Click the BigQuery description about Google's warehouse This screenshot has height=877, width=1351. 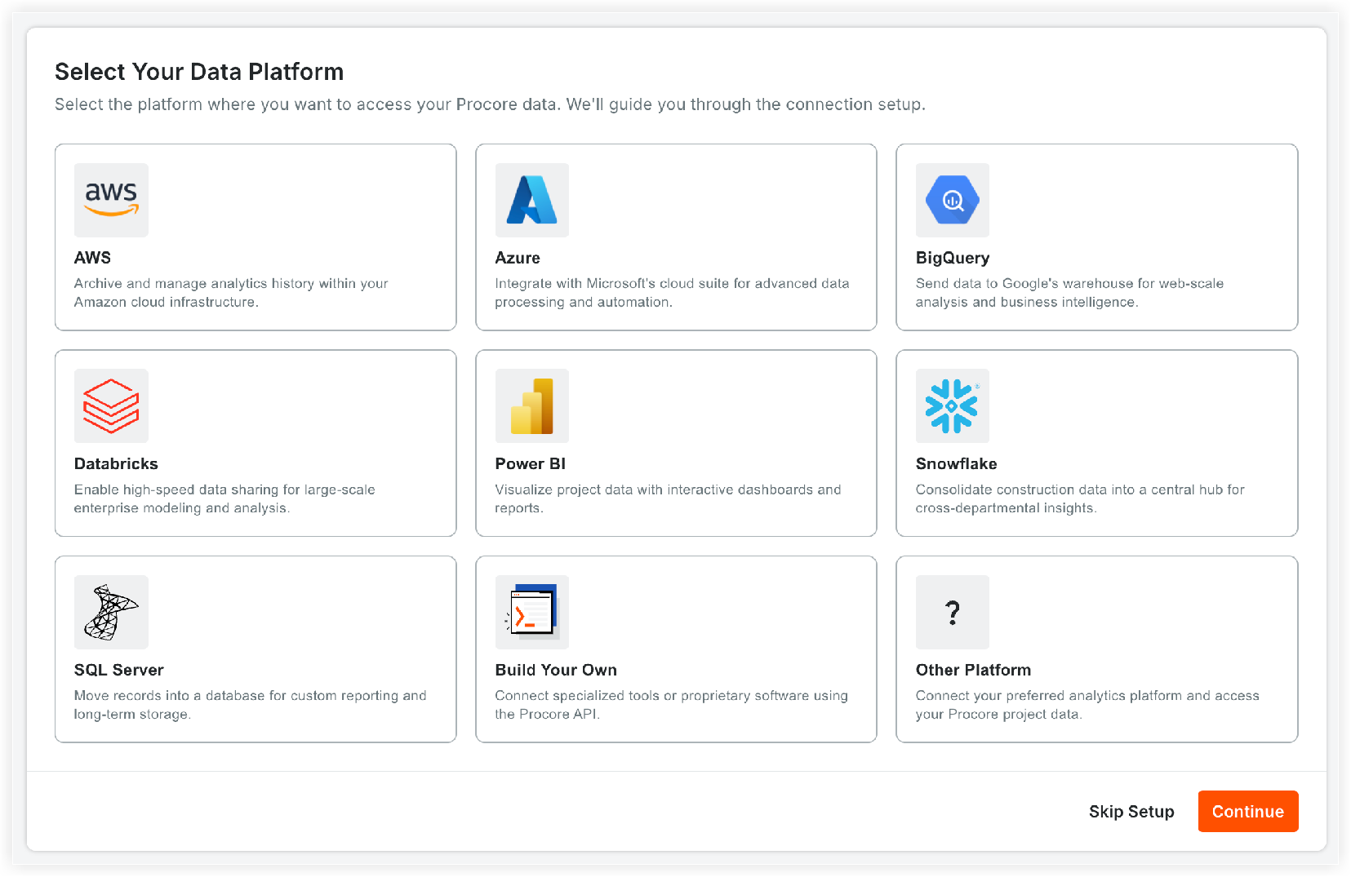coord(1069,293)
